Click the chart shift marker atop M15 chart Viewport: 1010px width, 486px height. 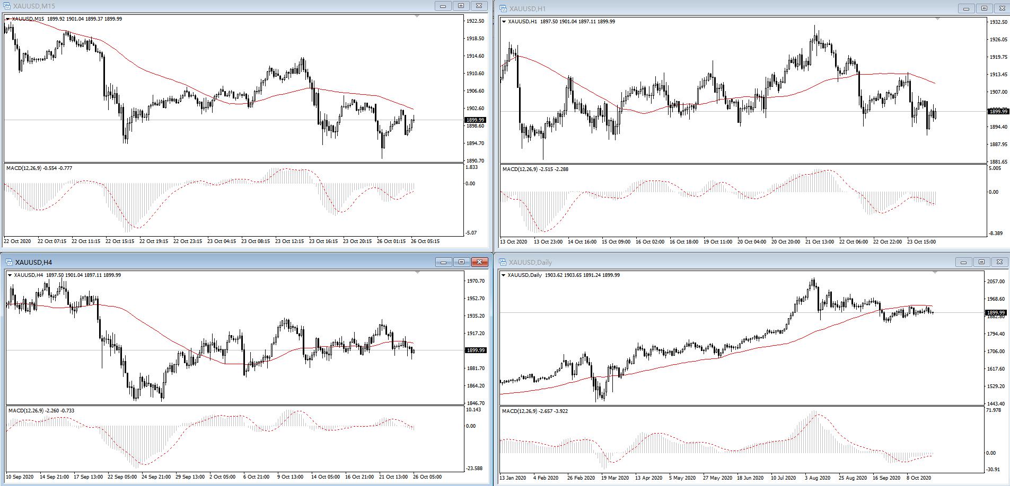point(417,16)
